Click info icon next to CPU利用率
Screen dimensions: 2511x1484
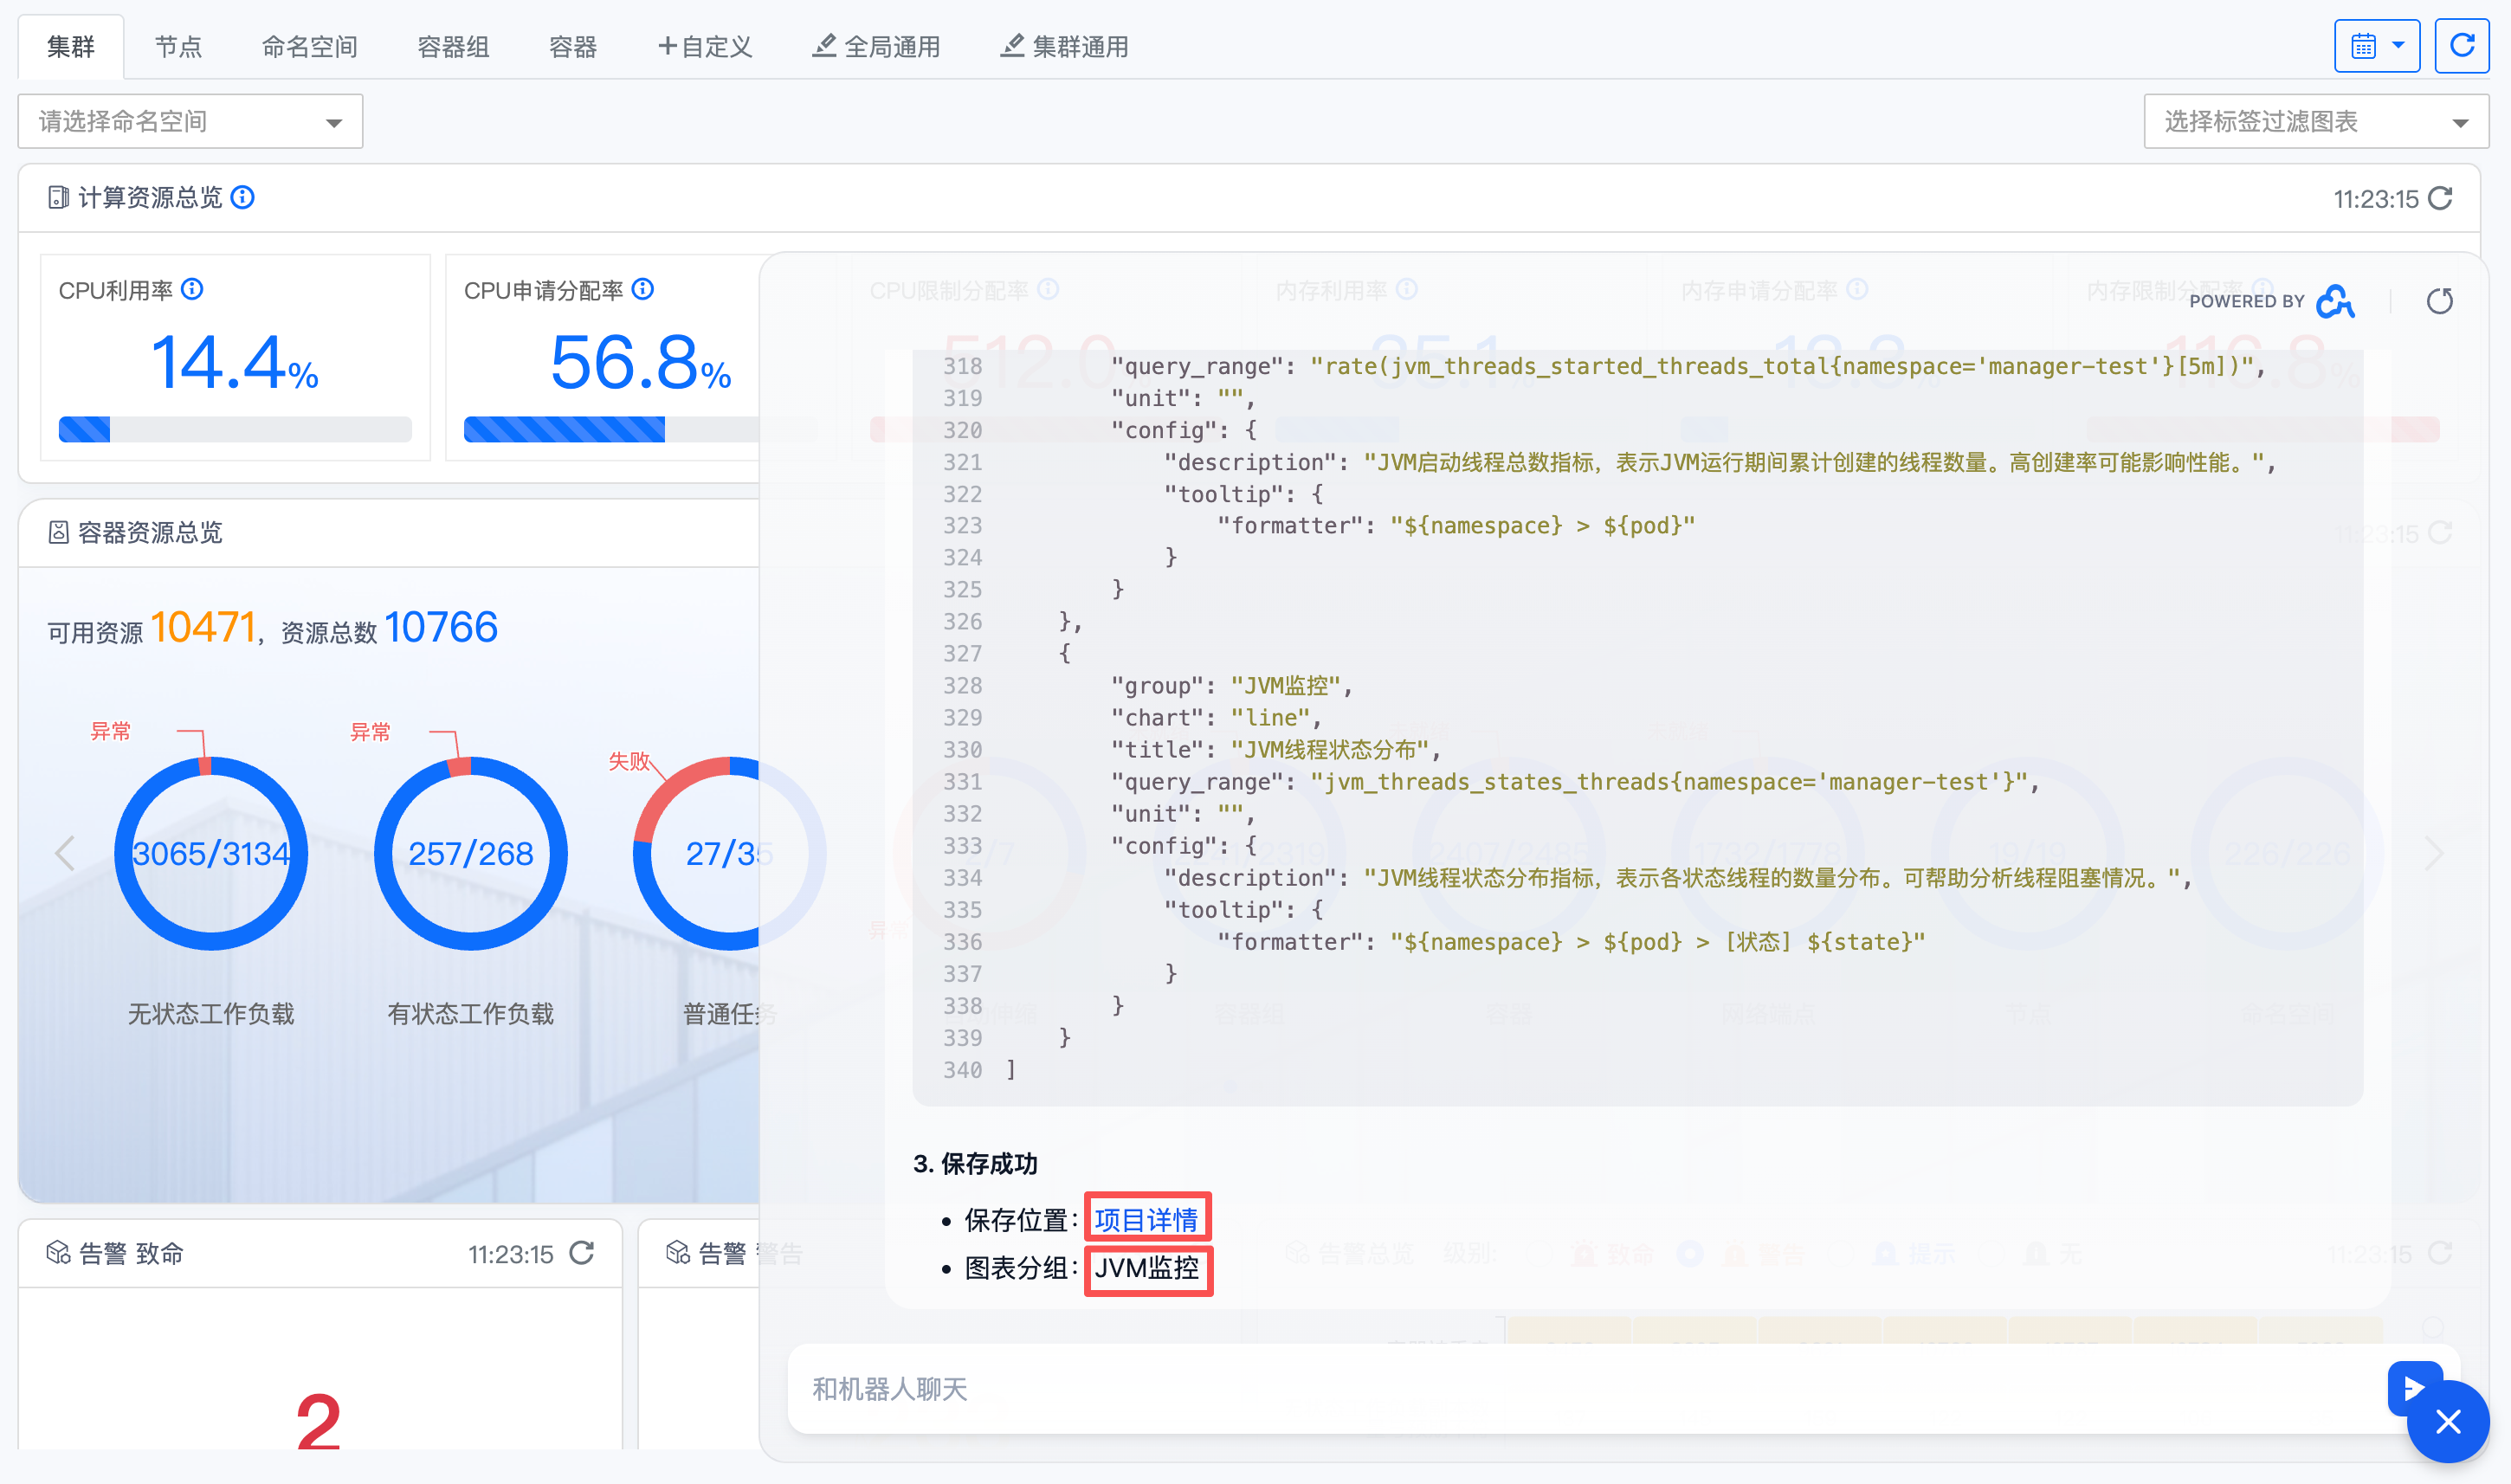pyautogui.click(x=193, y=290)
